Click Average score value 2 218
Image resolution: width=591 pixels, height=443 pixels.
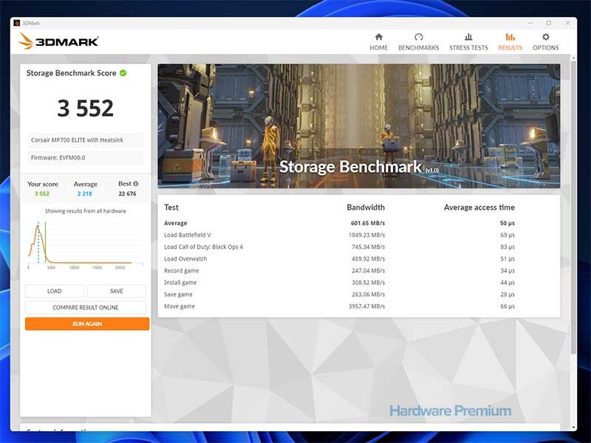pos(85,193)
